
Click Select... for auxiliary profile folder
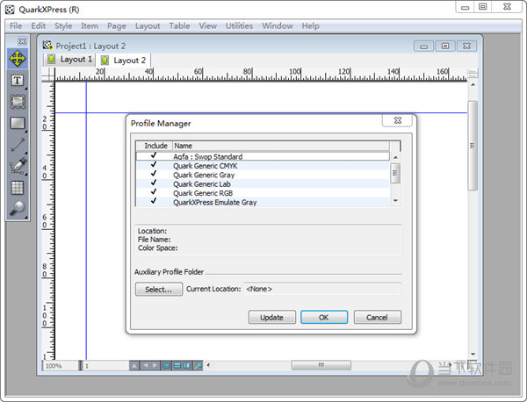tap(159, 289)
